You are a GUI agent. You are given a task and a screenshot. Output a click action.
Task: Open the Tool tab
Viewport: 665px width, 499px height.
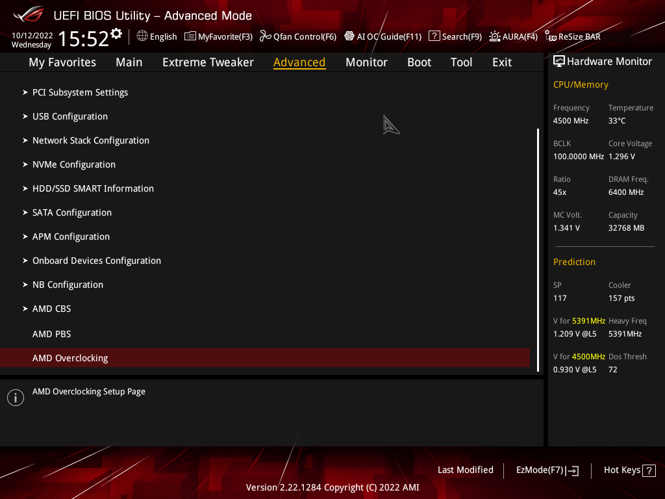pyautogui.click(x=461, y=62)
